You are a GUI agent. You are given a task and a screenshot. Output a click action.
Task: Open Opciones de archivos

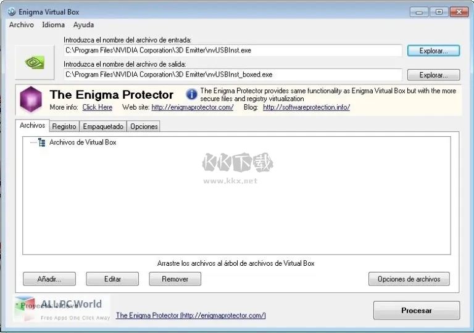click(x=409, y=279)
